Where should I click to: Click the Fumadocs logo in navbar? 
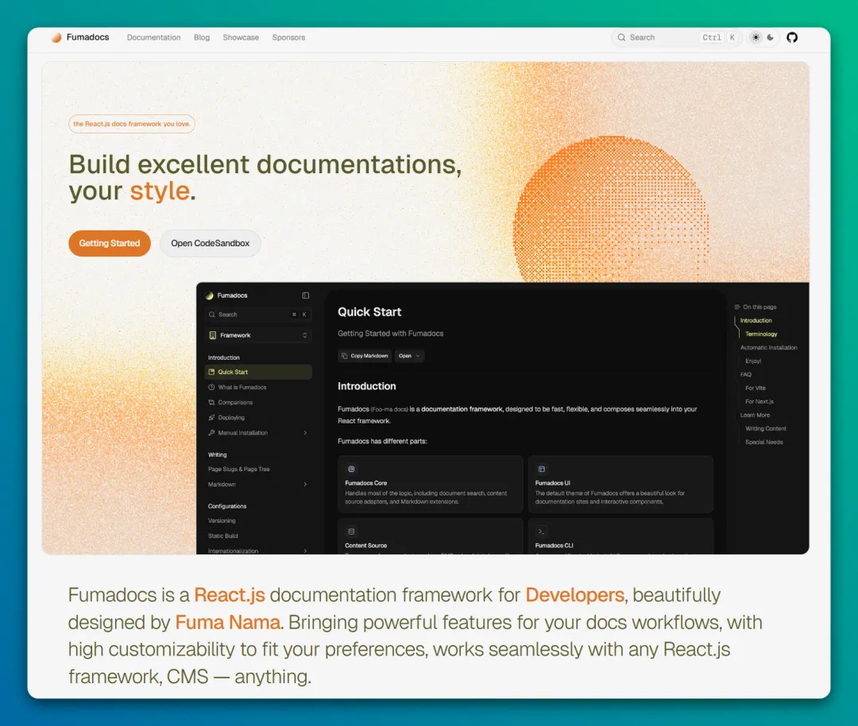pyautogui.click(x=79, y=37)
